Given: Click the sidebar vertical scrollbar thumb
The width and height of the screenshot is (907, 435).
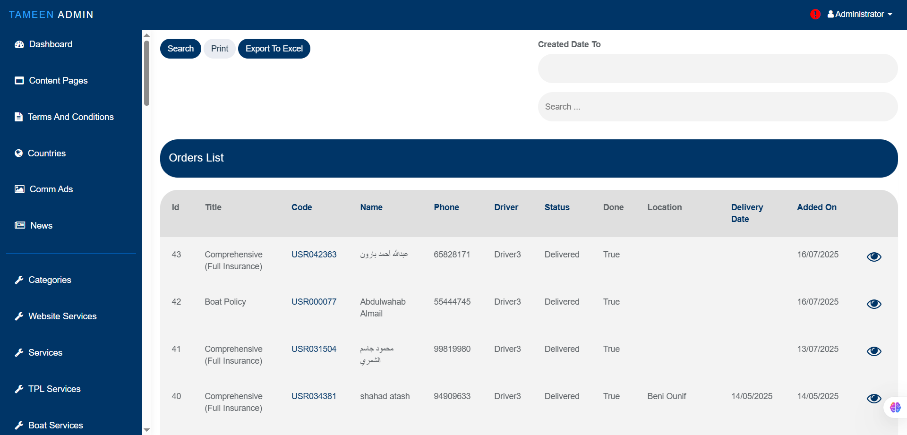Looking at the screenshot, I should (146, 73).
